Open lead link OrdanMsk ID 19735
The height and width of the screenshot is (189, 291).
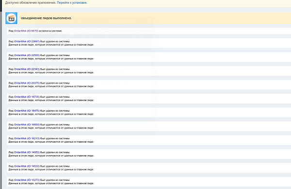(x=27, y=97)
